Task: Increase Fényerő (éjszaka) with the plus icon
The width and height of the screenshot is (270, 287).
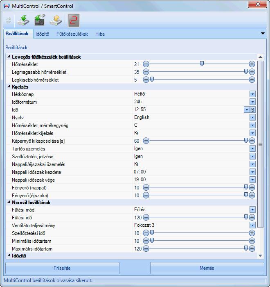Action: [x=252, y=195]
